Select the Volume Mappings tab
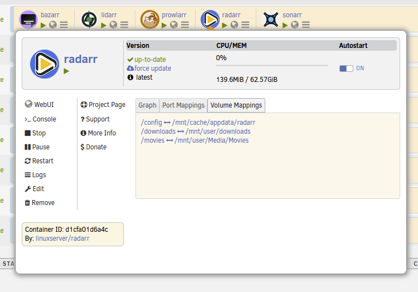The image size is (418, 292). coord(236,105)
